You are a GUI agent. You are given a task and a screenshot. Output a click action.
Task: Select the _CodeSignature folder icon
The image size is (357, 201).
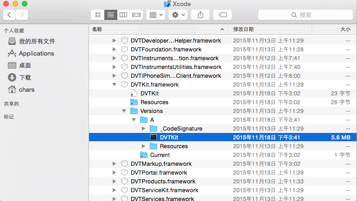pyautogui.click(x=153, y=128)
